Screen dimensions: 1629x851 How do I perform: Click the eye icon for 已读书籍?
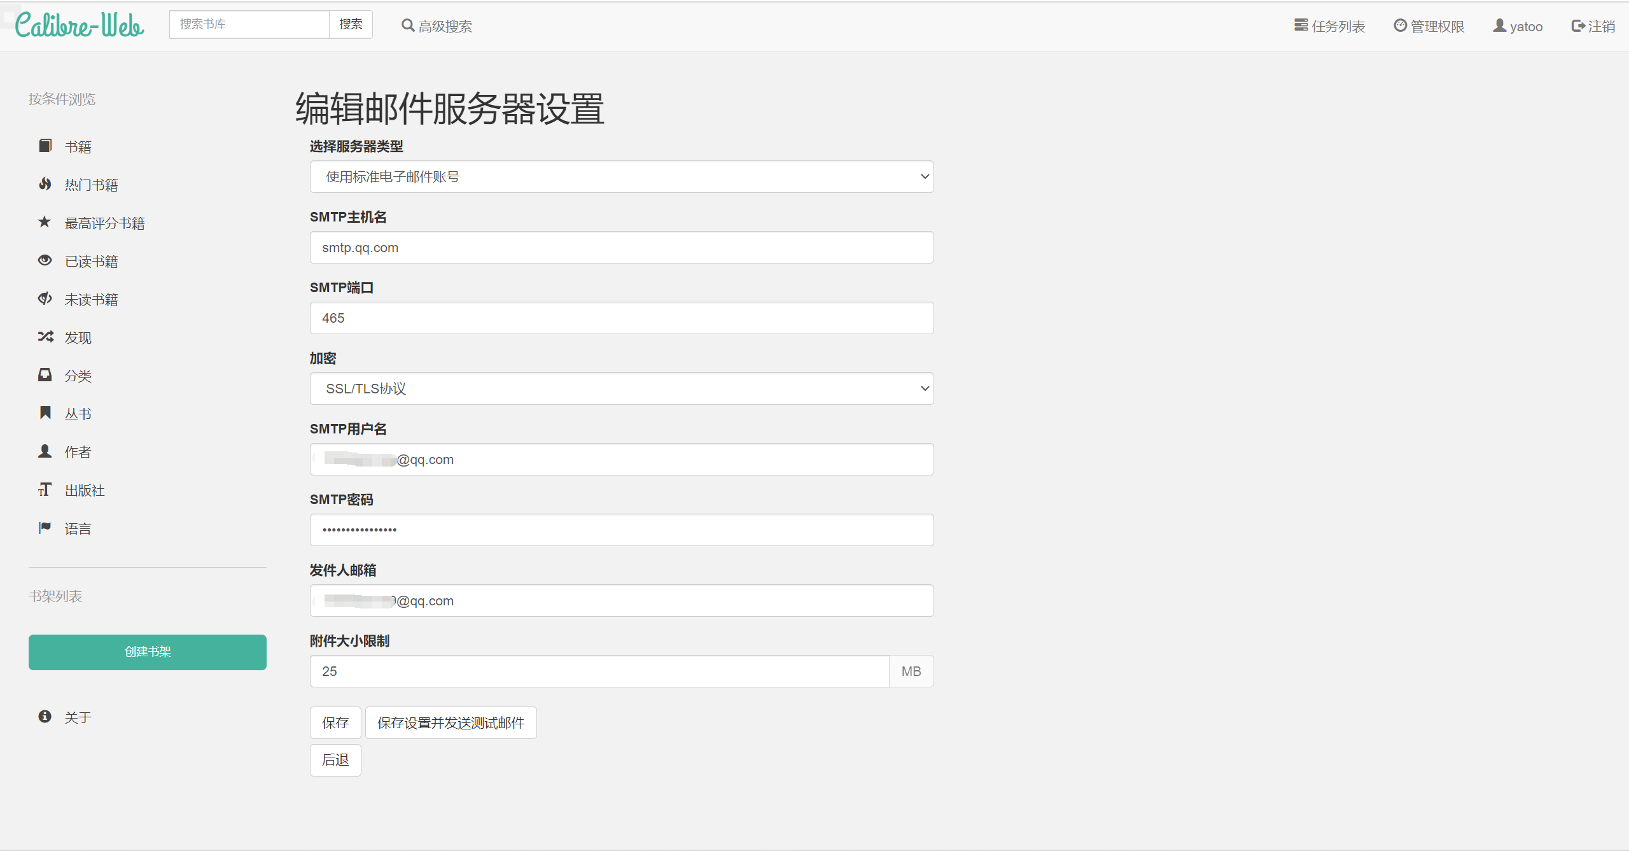(x=45, y=260)
